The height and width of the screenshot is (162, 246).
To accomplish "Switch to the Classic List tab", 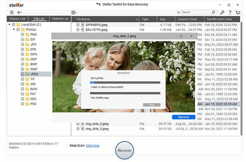I will click(17, 19).
